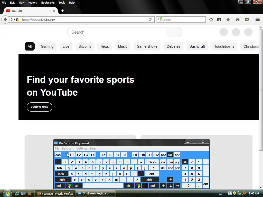Open the File menu in Firefox
263x197 pixels.
(4, 3)
